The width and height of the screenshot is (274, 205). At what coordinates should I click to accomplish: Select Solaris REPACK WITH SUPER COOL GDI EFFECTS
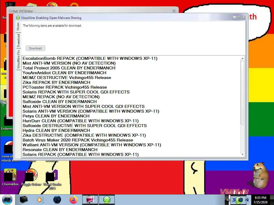pos(76,92)
